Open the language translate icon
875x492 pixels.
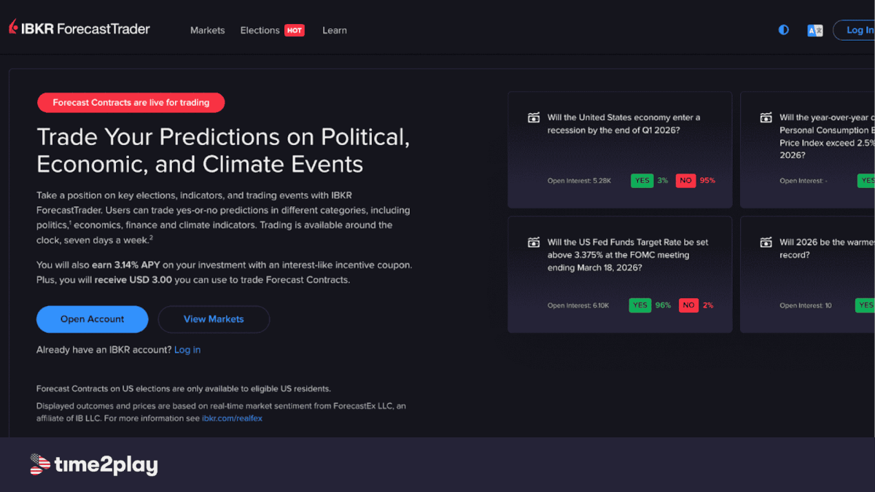click(815, 30)
